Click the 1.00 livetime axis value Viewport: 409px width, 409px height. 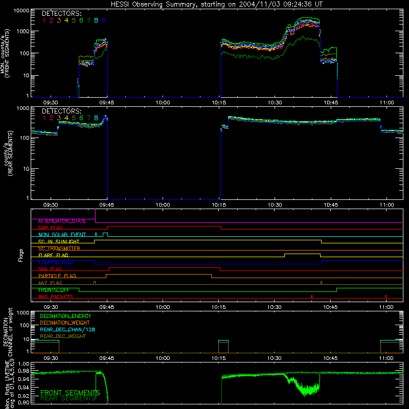[24, 363]
